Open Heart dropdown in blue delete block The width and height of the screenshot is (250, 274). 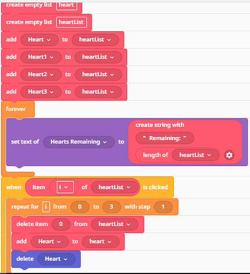pos(56,259)
